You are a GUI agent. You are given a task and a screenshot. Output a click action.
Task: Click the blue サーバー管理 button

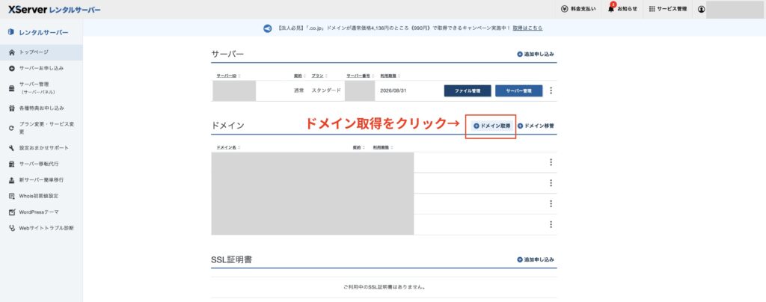click(518, 90)
